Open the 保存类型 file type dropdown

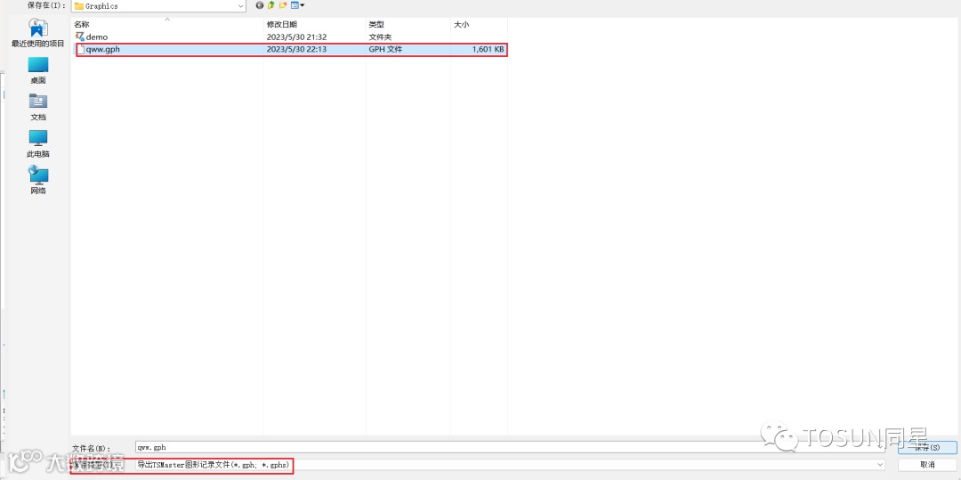pyautogui.click(x=881, y=465)
